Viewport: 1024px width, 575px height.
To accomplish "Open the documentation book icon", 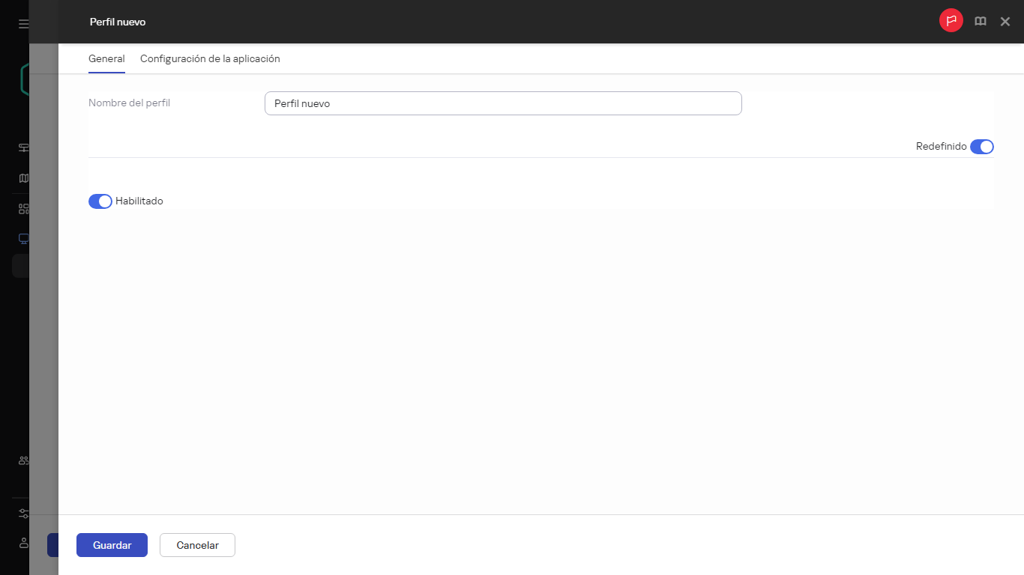I will pyautogui.click(x=980, y=21).
